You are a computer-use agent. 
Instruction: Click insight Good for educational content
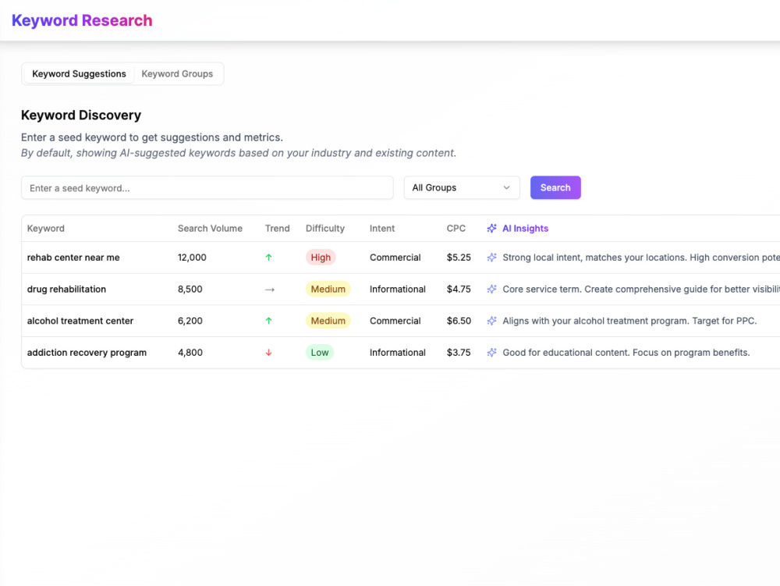pyautogui.click(x=626, y=352)
